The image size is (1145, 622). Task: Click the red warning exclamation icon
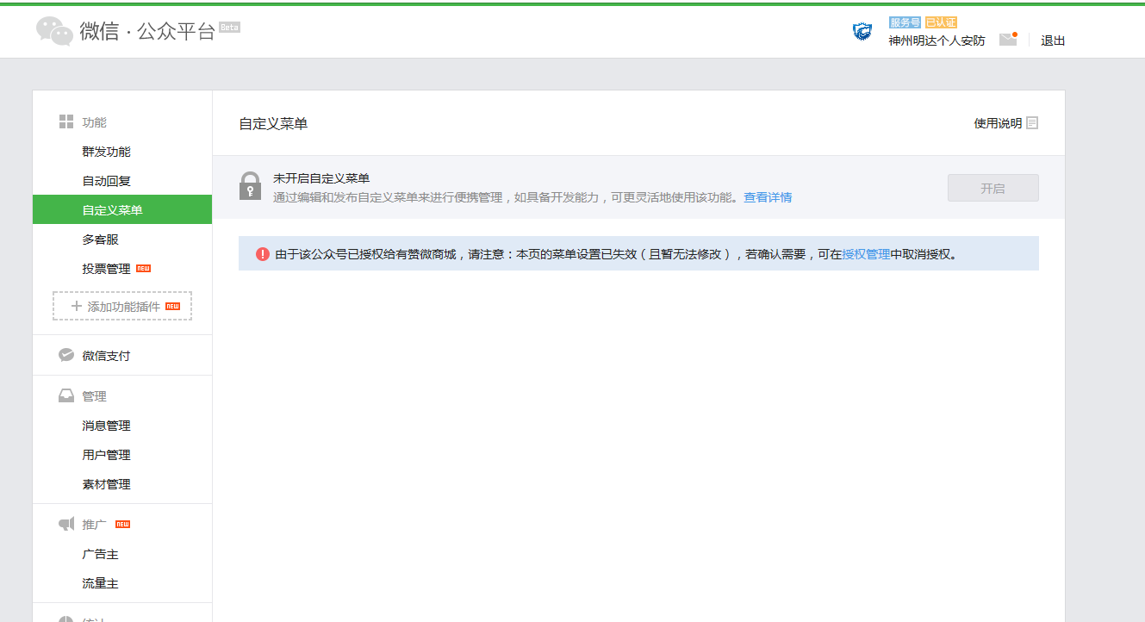point(263,254)
